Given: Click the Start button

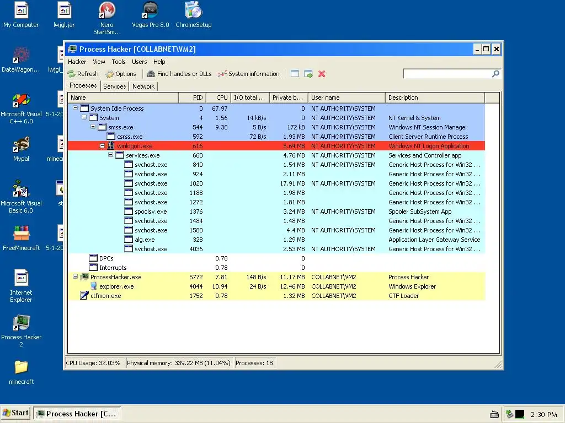Looking at the screenshot, I should point(15,413).
